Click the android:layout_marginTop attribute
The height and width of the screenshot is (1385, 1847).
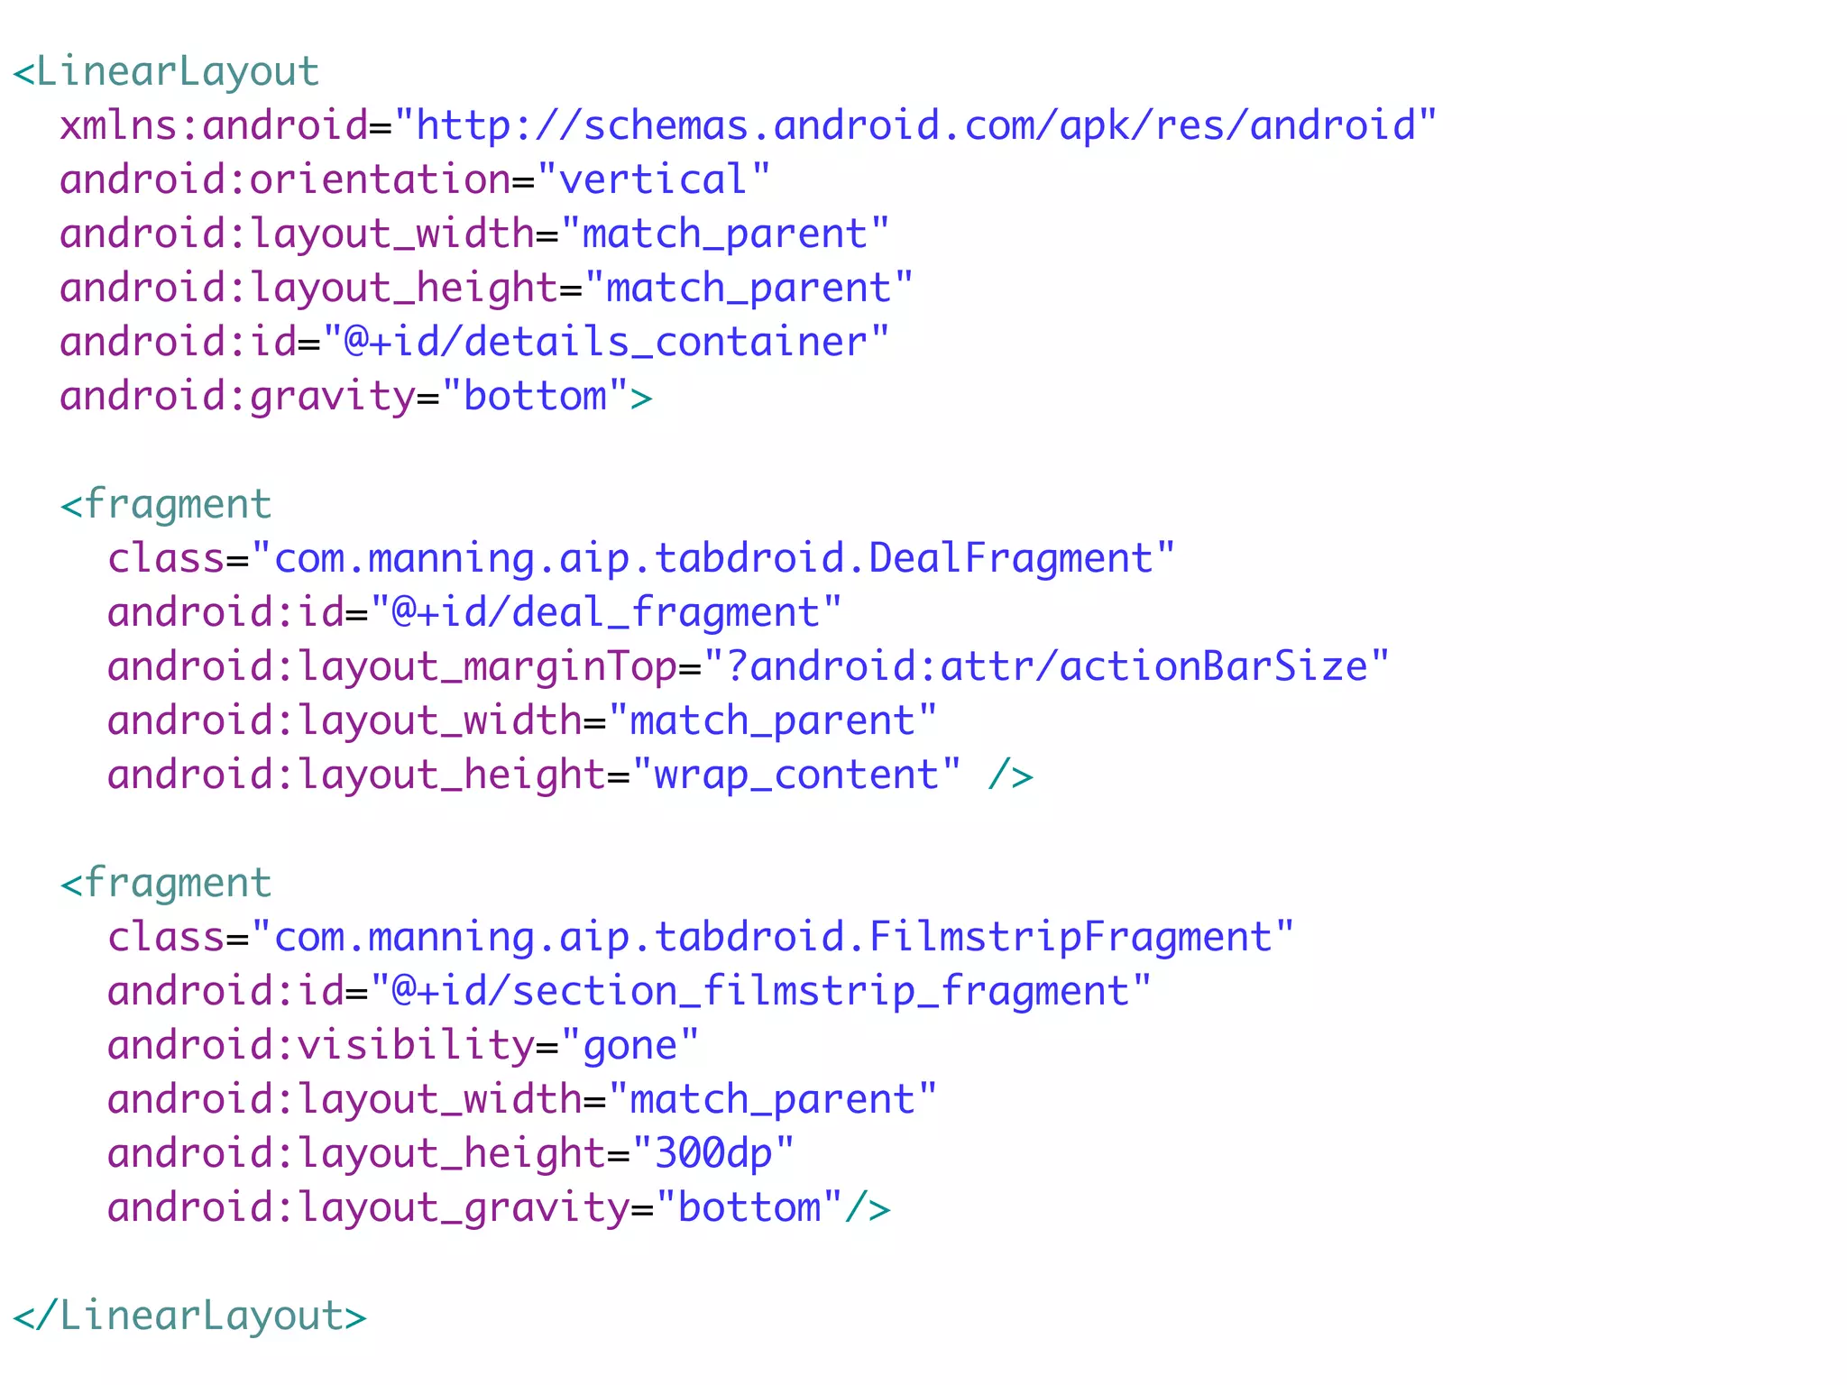click(392, 668)
